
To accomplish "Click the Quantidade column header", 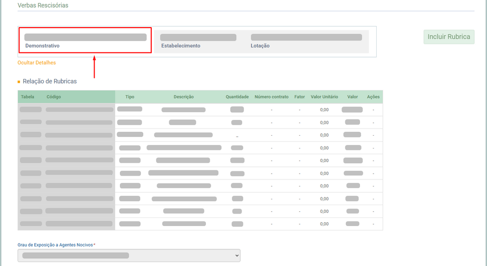I will [237, 97].
